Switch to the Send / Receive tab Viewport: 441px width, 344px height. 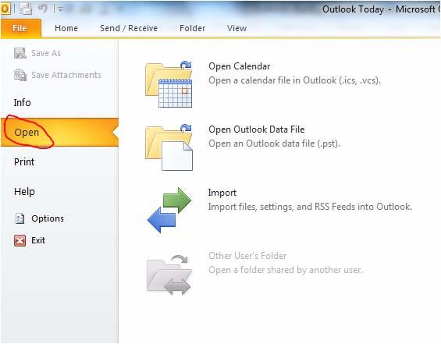[129, 28]
